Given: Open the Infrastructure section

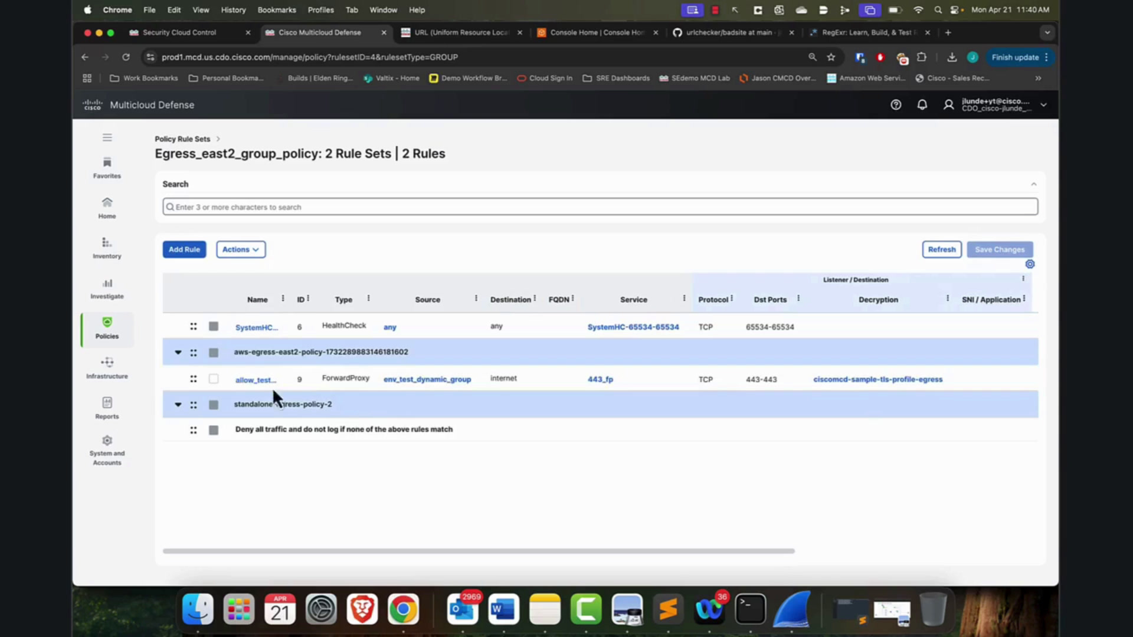Looking at the screenshot, I should pos(107,368).
